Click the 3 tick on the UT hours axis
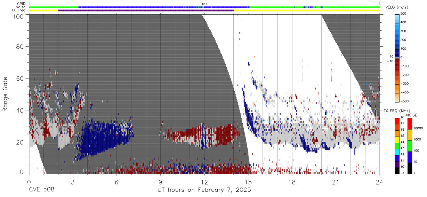 [x=73, y=182]
